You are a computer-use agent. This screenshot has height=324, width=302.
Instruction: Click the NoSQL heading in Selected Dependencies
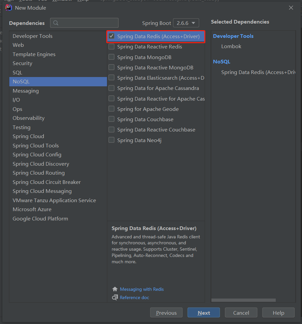(222, 62)
